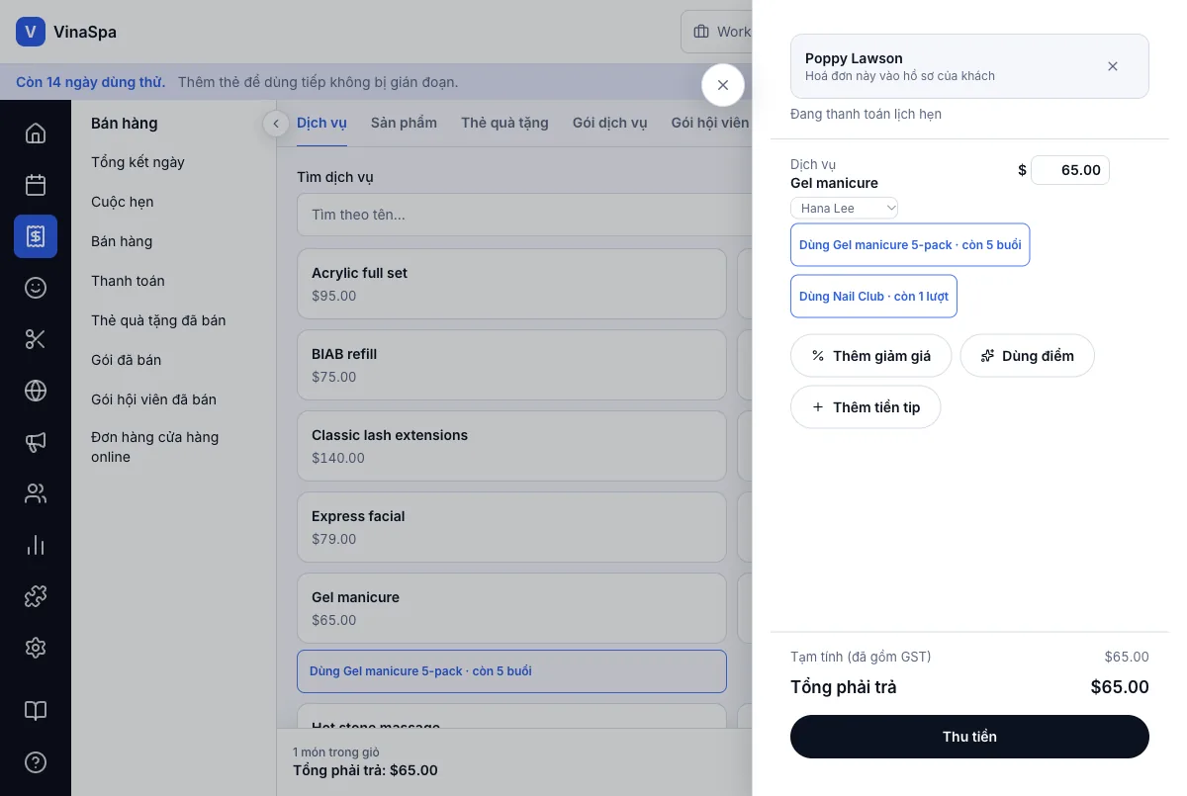Click the Thu tiền button

(969, 737)
